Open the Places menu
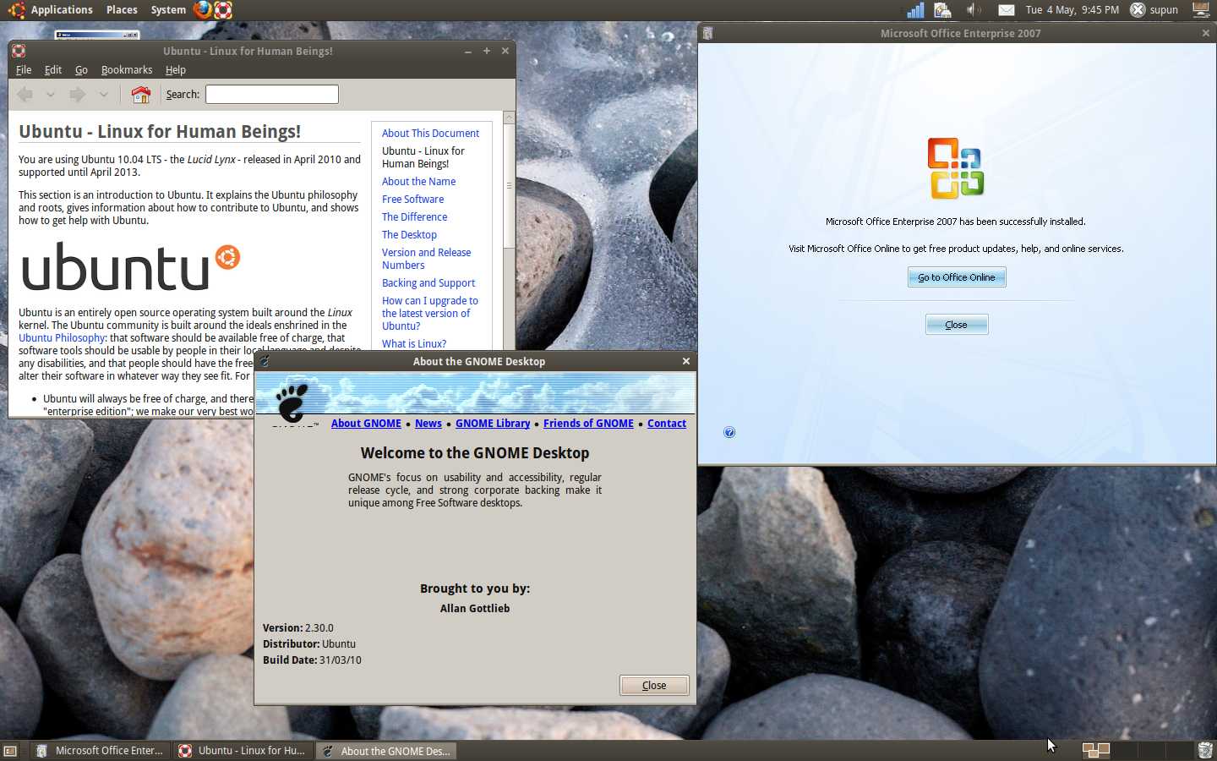Screen dimensions: 1217x761 coord(122,10)
